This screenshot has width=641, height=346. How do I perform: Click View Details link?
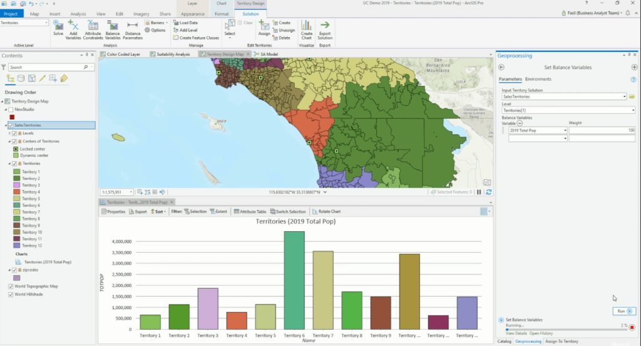pos(516,333)
